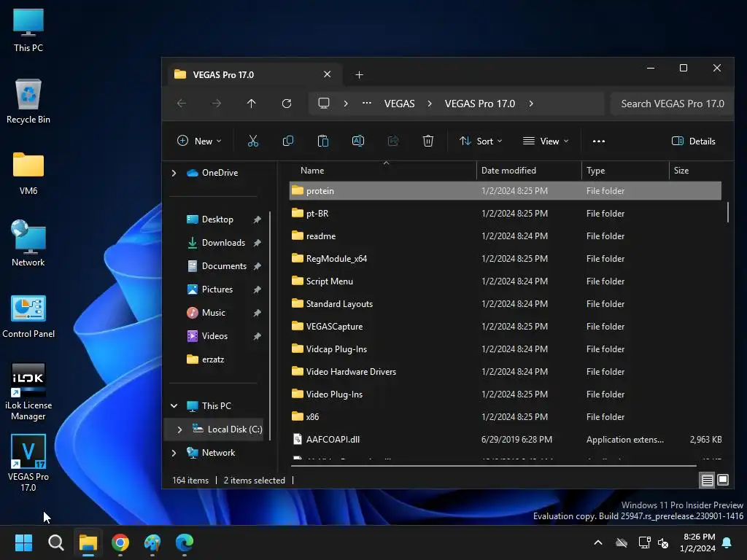Viewport: 747px width, 560px height.
Task: Toggle the Details pane
Action: tap(693, 141)
